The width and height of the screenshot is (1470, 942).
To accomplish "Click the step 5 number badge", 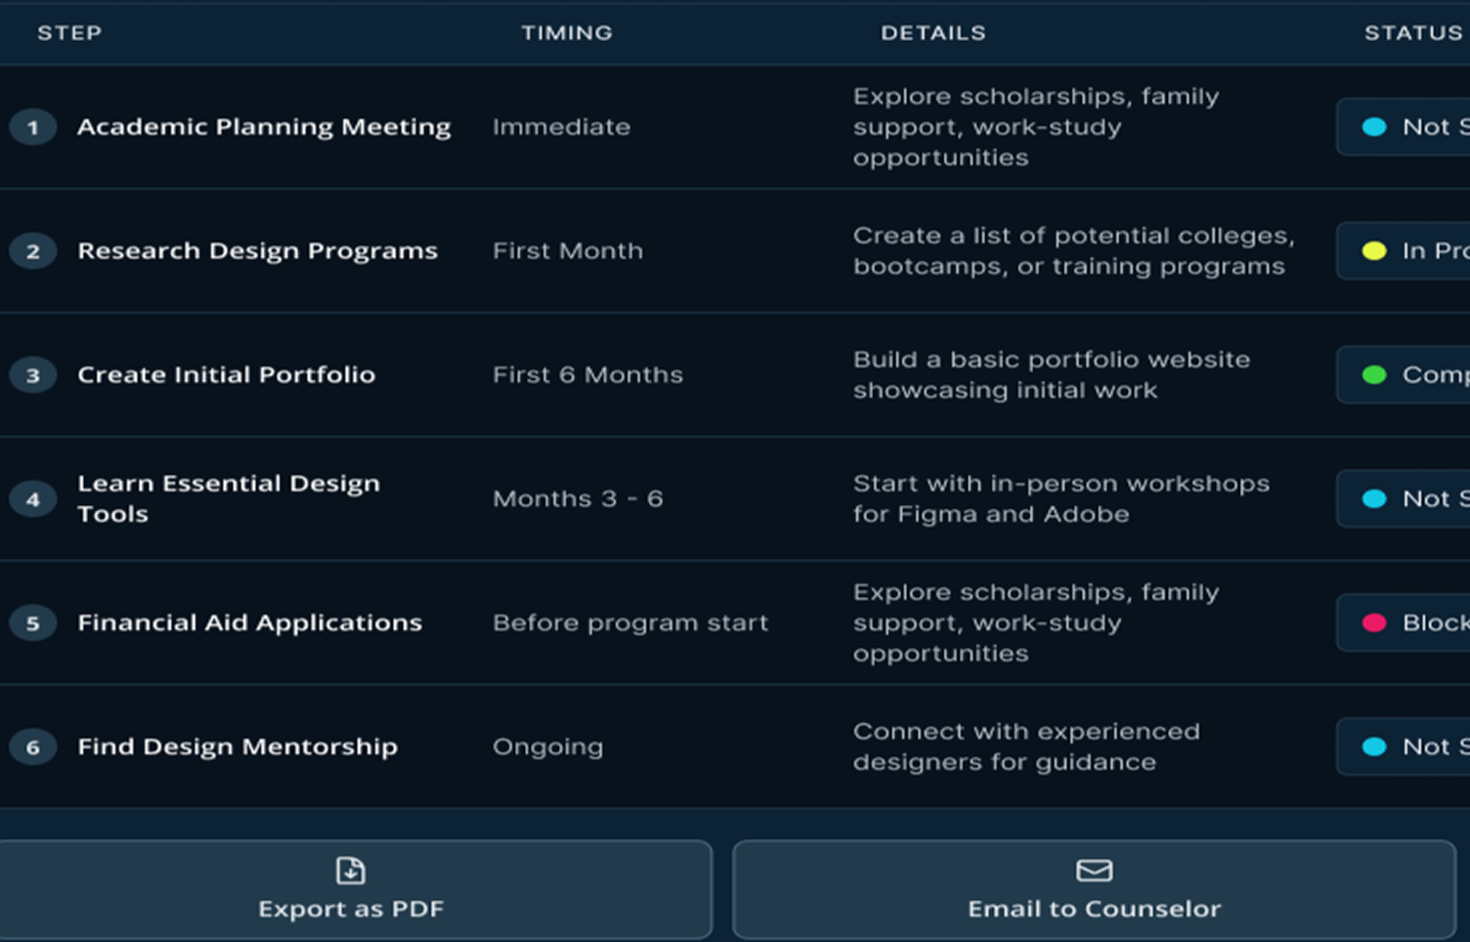I will coord(33,623).
